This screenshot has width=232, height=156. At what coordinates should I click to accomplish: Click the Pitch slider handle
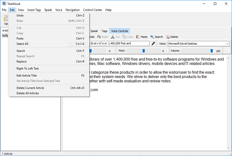click(x=143, y=51)
